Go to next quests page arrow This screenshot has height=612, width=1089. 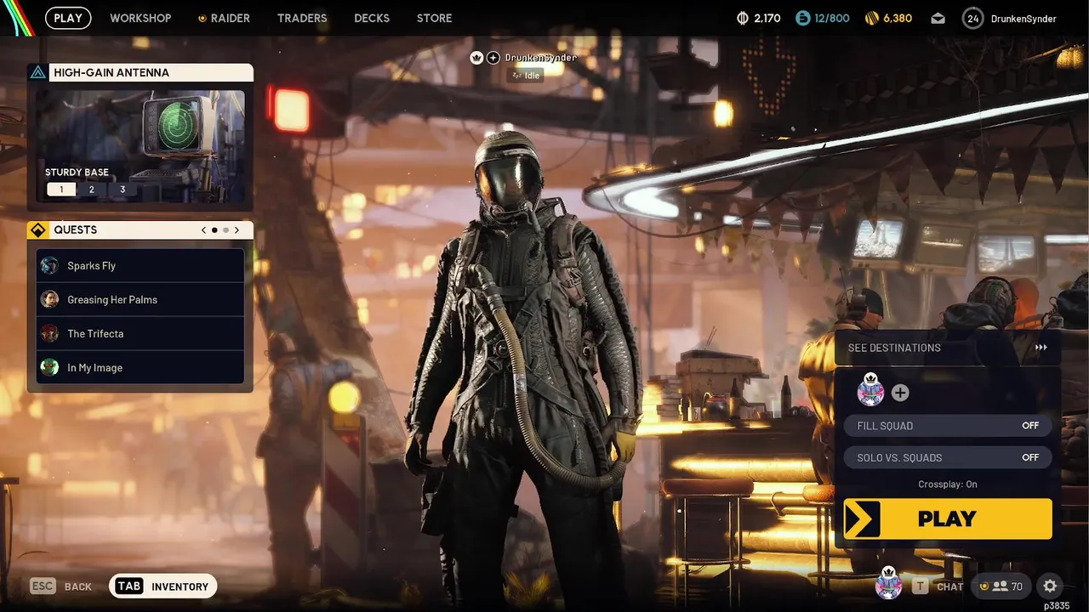(237, 229)
